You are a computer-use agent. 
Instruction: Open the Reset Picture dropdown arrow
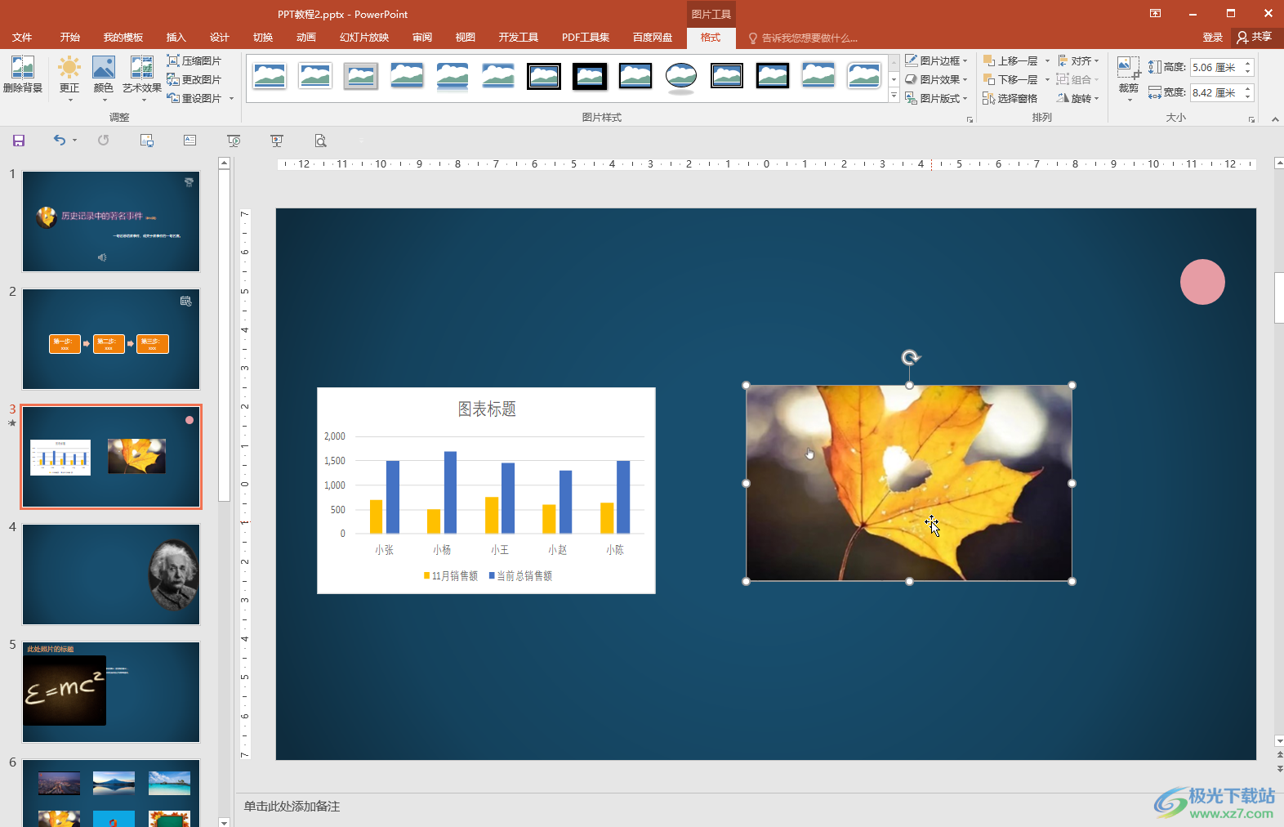pyautogui.click(x=232, y=99)
